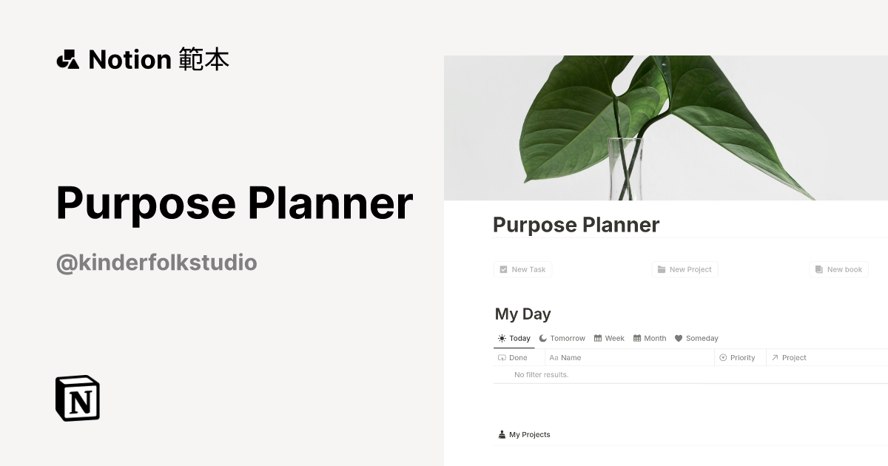Switch to the Month tab

click(x=654, y=338)
